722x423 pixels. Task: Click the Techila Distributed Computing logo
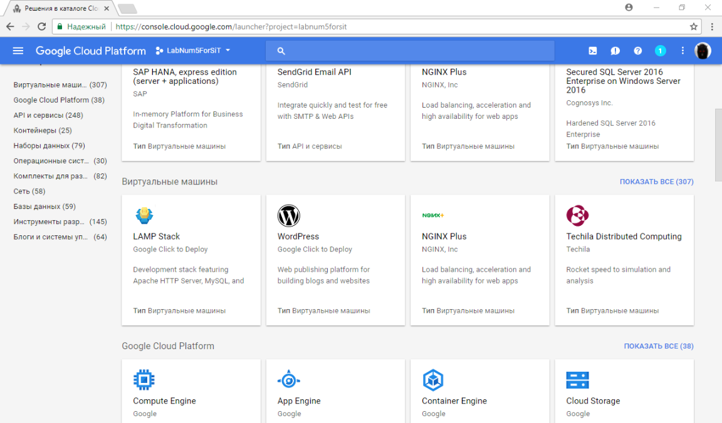pyautogui.click(x=577, y=215)
